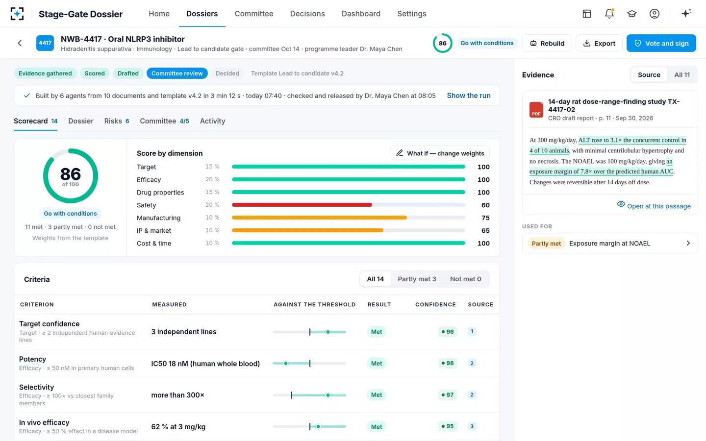This screenshot has height=441, width=706.
Task: Open the evidence at this passage
Action: [654, 206]
